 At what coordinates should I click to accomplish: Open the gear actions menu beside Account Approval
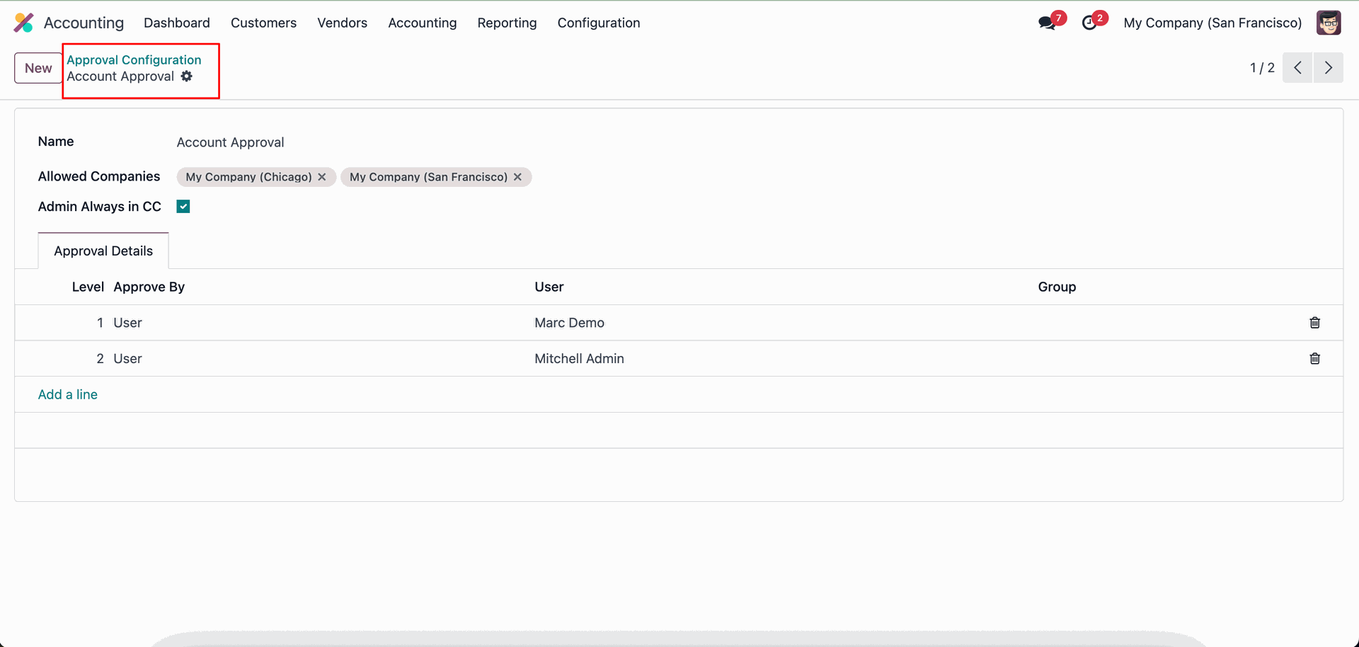pyautogui.click(x=187, y=76)
